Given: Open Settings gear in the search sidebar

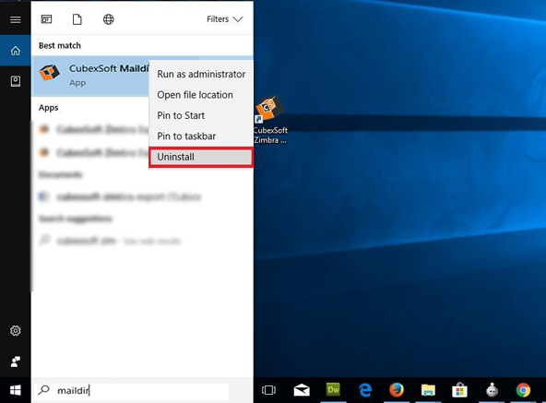Looking at the screenshot, I should pyautogui.click(x=16, y=330).
